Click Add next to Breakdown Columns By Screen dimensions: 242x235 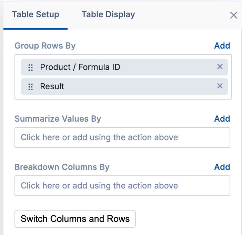pos(222,167)
